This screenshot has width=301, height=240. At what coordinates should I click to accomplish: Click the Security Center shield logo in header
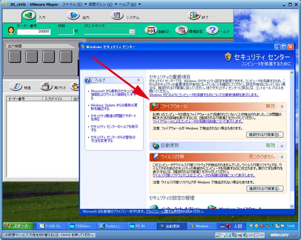click(x=228, y=57)
